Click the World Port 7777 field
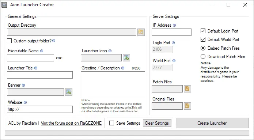Viewport: 254px width, 140px height. coord(162,68)
